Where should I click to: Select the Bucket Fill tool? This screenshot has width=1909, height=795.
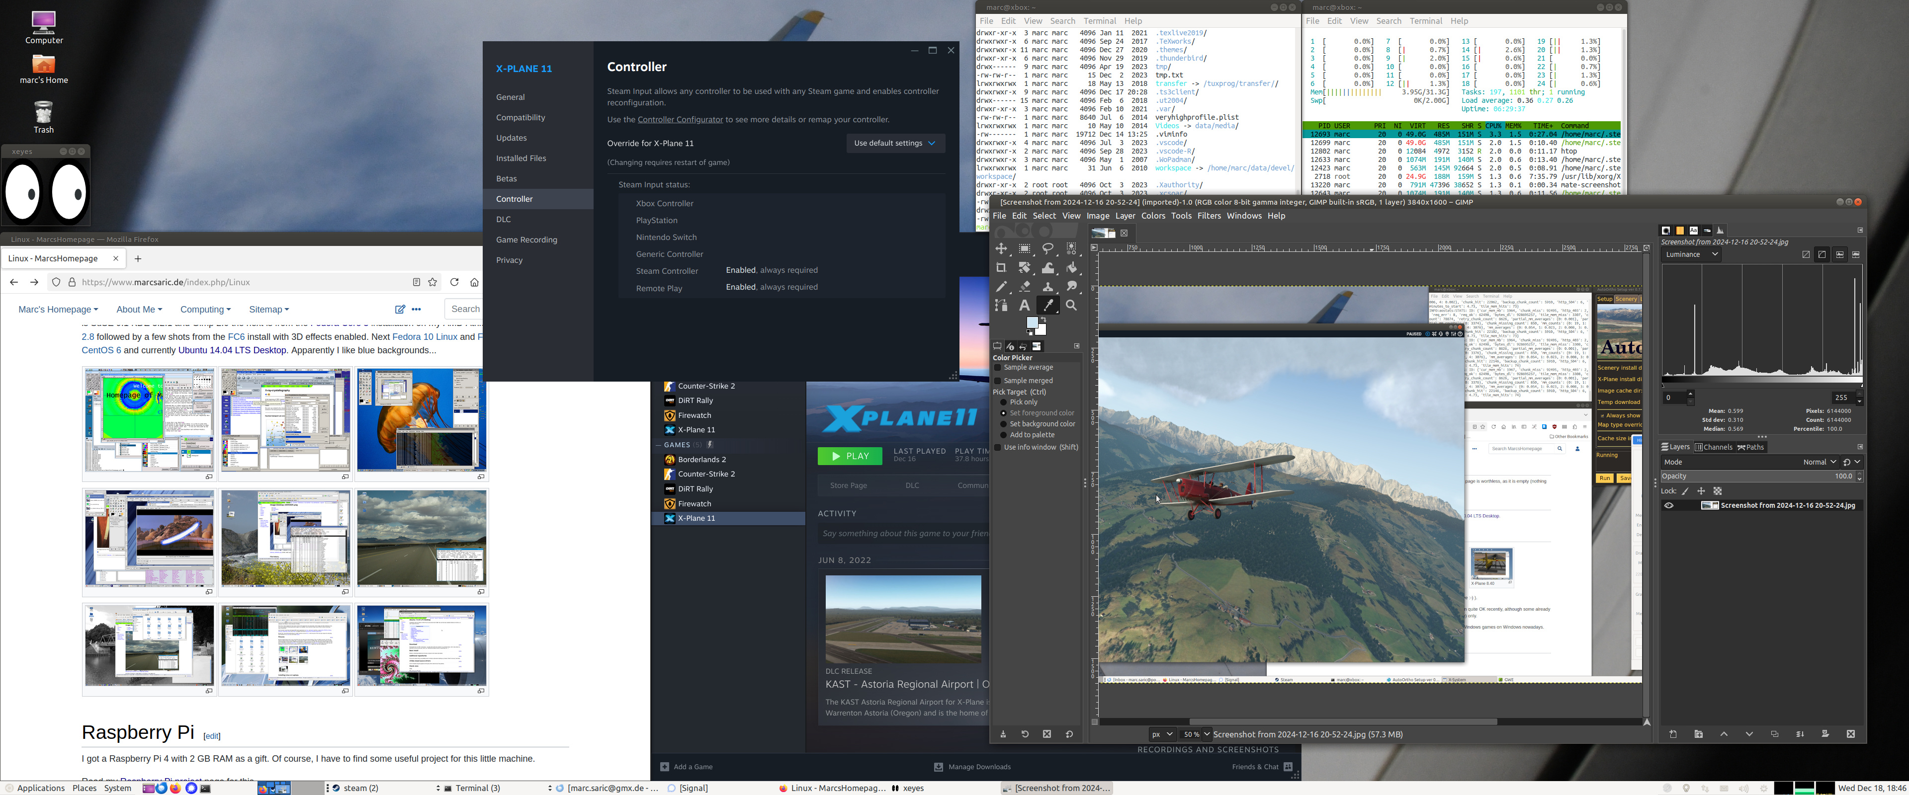(1072, 267)
